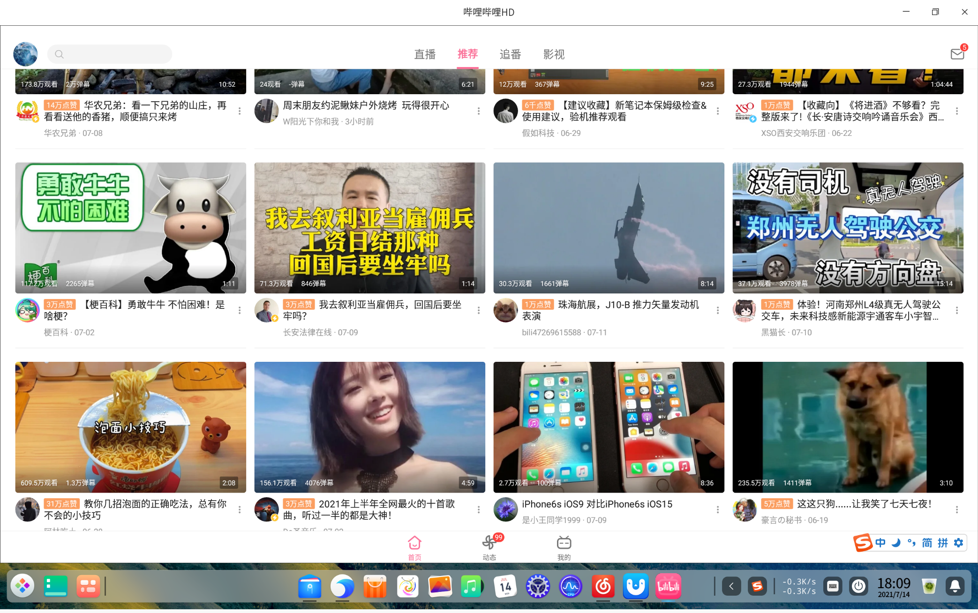Screen dimensions: 978x613
Task: Open more options menu on the 华农兄弟 video
Action: [240, 111]
